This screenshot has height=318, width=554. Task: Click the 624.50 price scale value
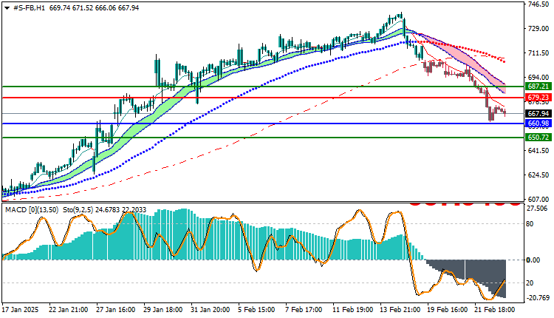click(538, 175)
